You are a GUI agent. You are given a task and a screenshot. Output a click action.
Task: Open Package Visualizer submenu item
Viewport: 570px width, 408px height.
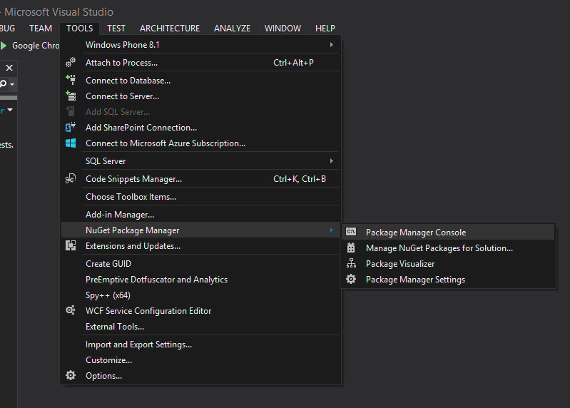448,264
